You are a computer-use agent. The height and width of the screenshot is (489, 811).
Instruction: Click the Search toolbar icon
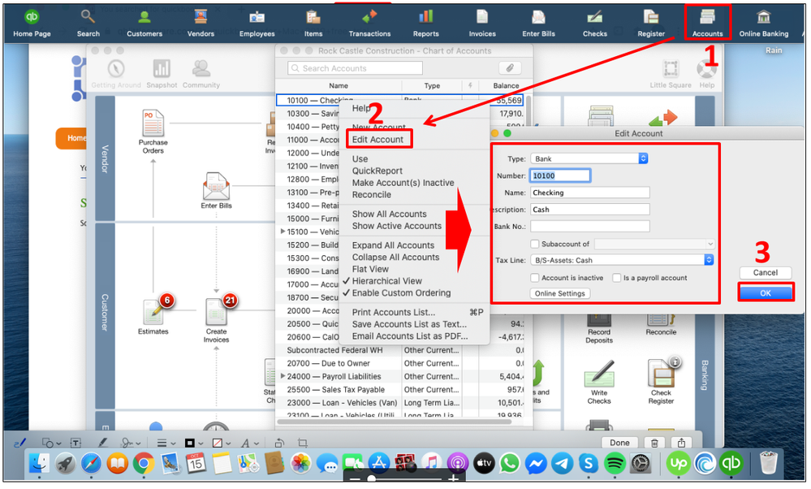tap(88, 24)
